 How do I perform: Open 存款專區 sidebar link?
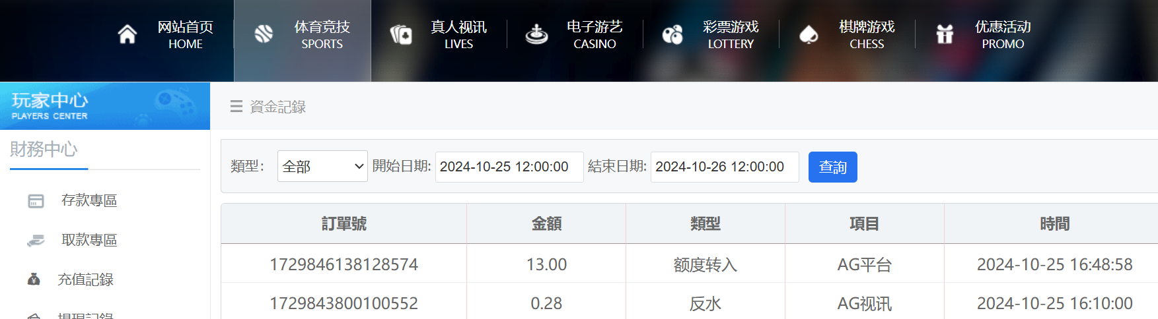pyautogui.click(x=89, y=200)
